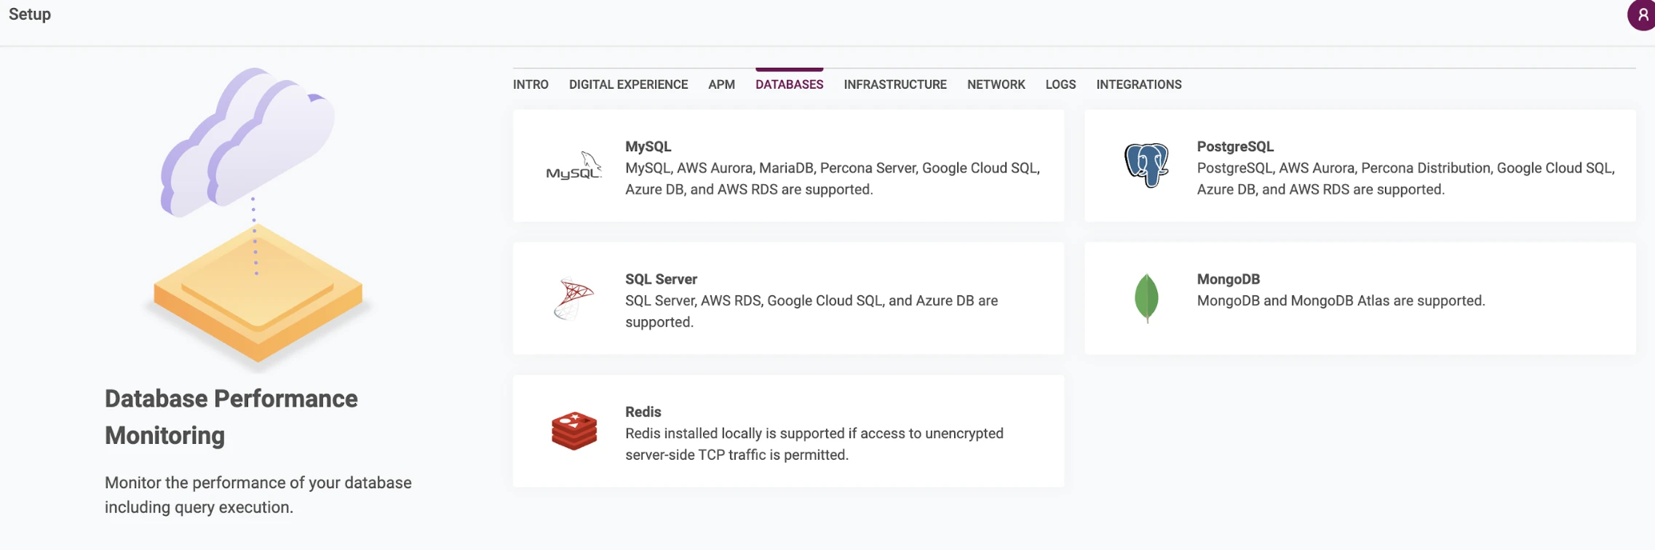Switch to the LOGS tab

coord(1060,84)
